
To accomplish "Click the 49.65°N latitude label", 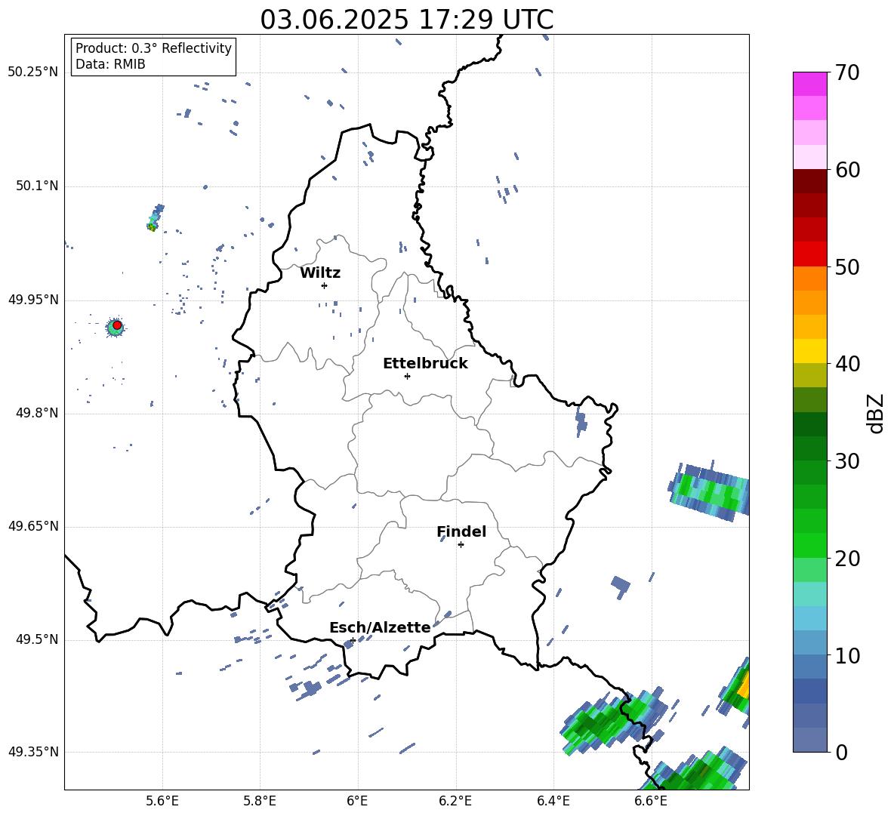I will (33, 526).
